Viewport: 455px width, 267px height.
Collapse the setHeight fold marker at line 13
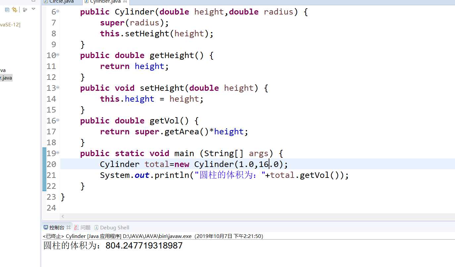pos(58,87)
